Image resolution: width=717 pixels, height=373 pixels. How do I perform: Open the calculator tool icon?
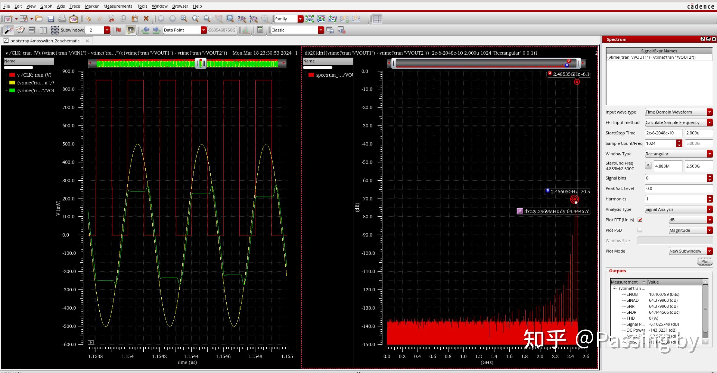tap(260, 30)
